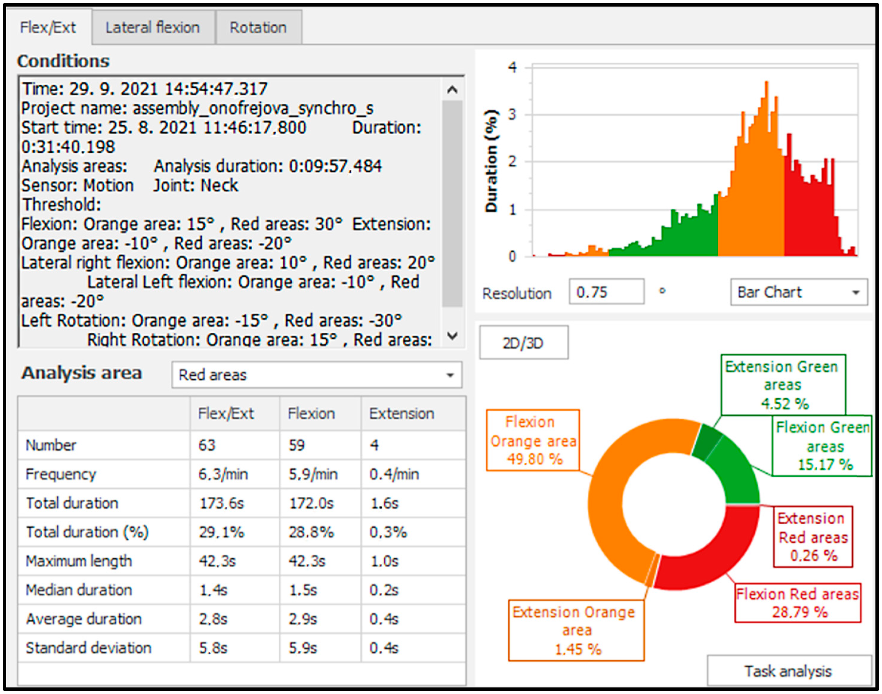The image size is (882, 694).
Task: Click the Extension Orange area 1.45% label
Action: tap(576, 630)
